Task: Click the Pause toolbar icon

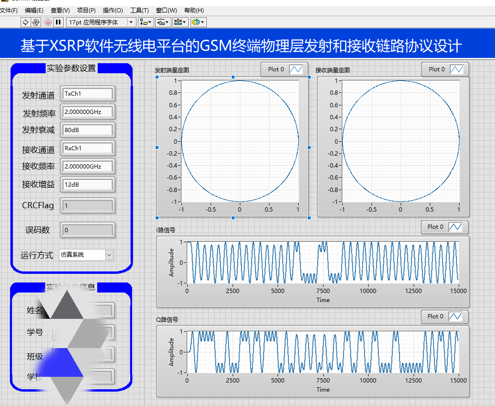Action: [x=58, y=22]
